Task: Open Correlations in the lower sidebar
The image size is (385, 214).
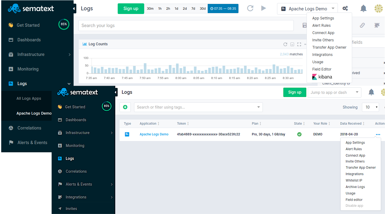Action: coord(76,171)
